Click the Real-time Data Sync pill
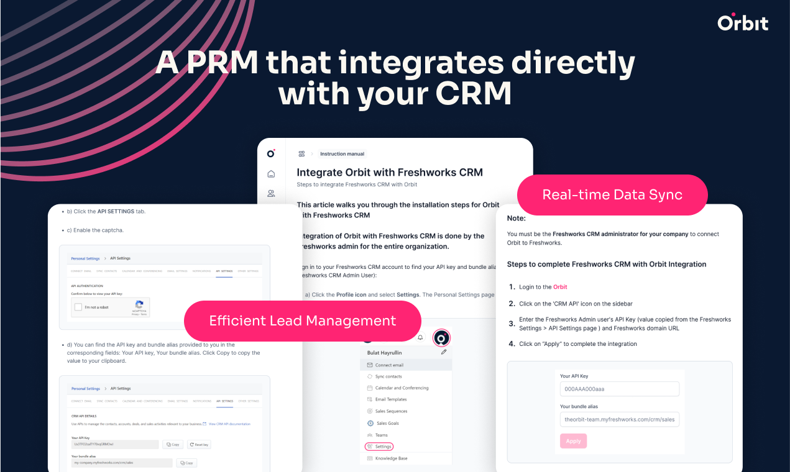The width and height of the screenshot is (790, 472). point(612,195)
